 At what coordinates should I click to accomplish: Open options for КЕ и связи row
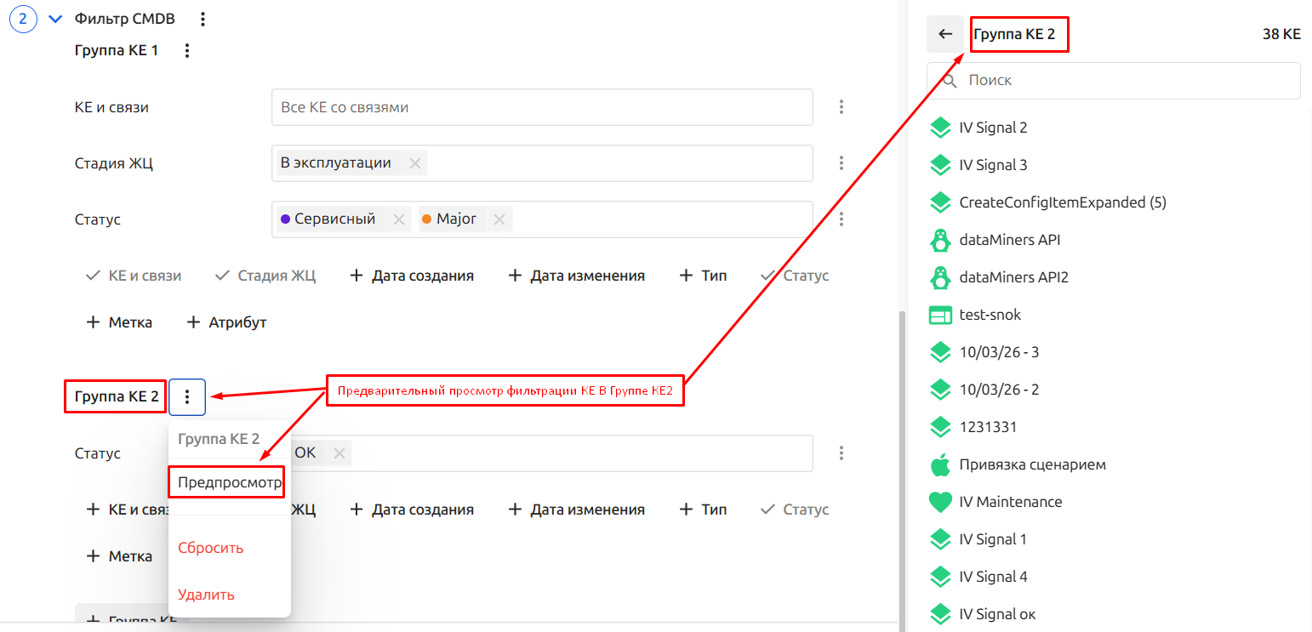pyautogui.click(x=841, y=107)
